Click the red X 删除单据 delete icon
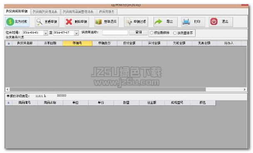This screenshot has width=253, height=153. [x=69, y=22]
